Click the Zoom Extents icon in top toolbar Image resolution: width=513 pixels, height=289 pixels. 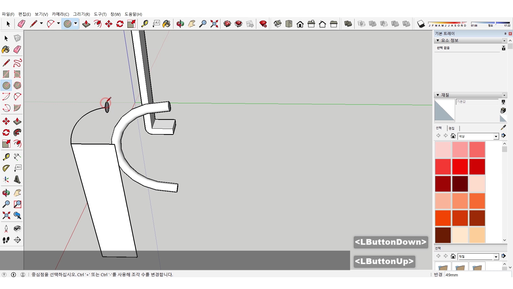coord(214,24)
